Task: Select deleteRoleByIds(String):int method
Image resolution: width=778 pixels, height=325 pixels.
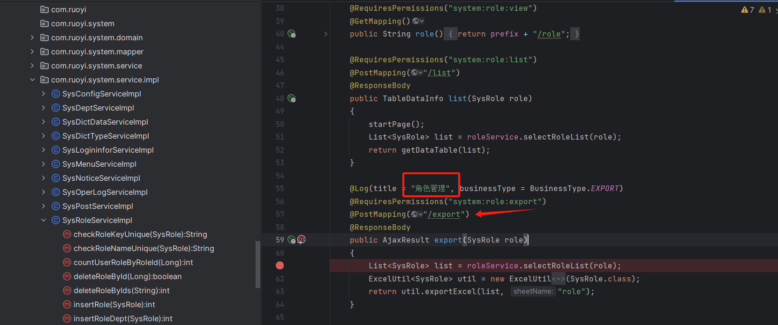Action: coord(121,290)
